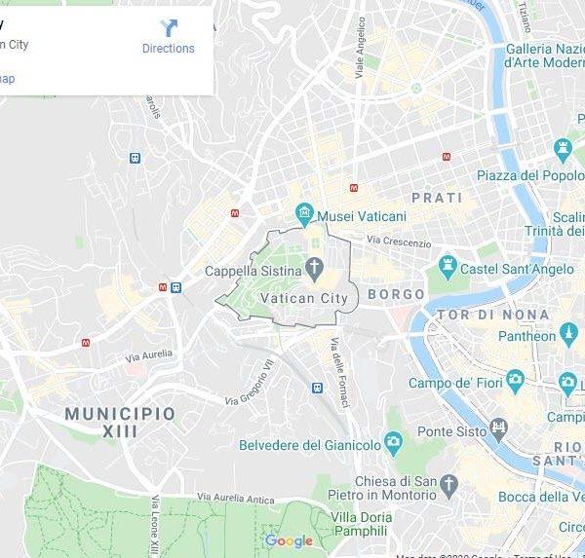585x558 pixels.
Task: Select the Musei Vaticani museum pin
Action: tap(304, 215)
